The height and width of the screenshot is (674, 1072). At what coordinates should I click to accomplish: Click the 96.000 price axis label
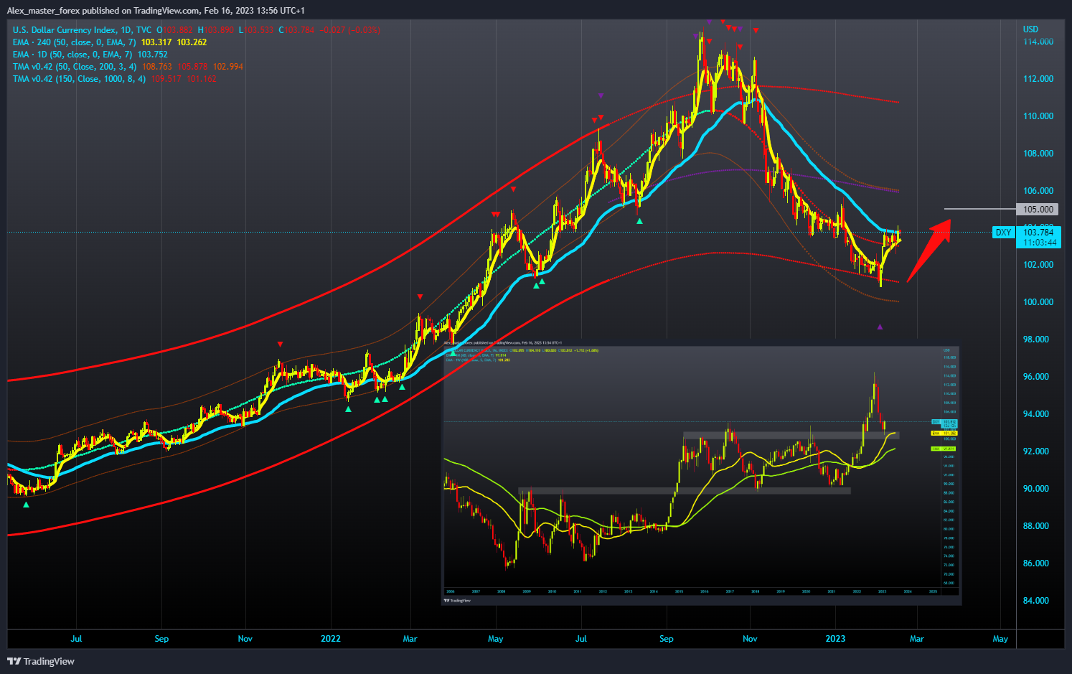tap(1036, 377)
